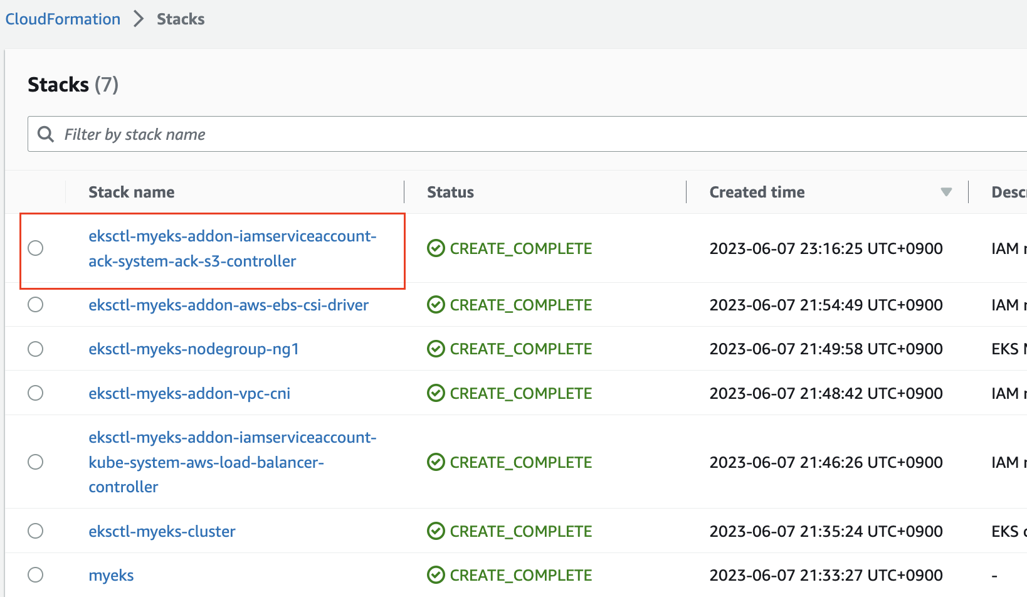This screenshot has height=597, width=1027.
Task: Click created time 2023-06-07 21:49:58 UTC+0900
Action: coord(826,349)
